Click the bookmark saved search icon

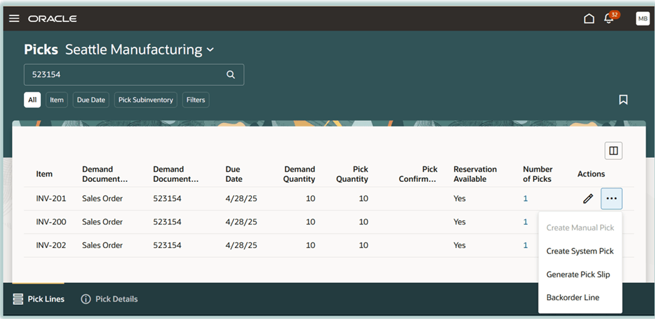click(x=623, y=100)
